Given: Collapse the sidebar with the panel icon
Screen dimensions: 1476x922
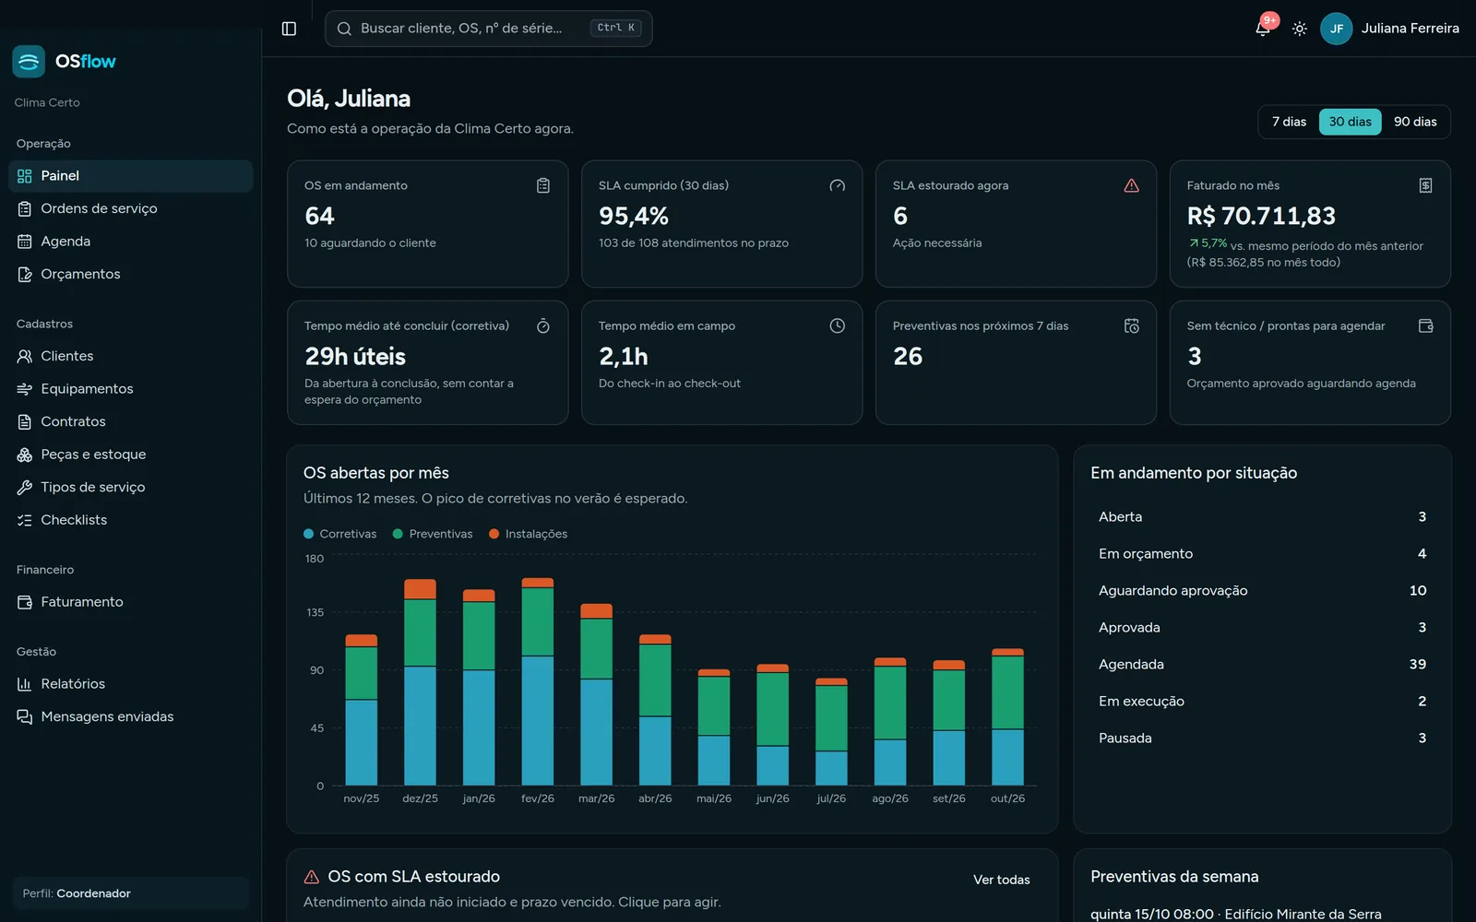Looking at the screenshot, I should (289, 29).
